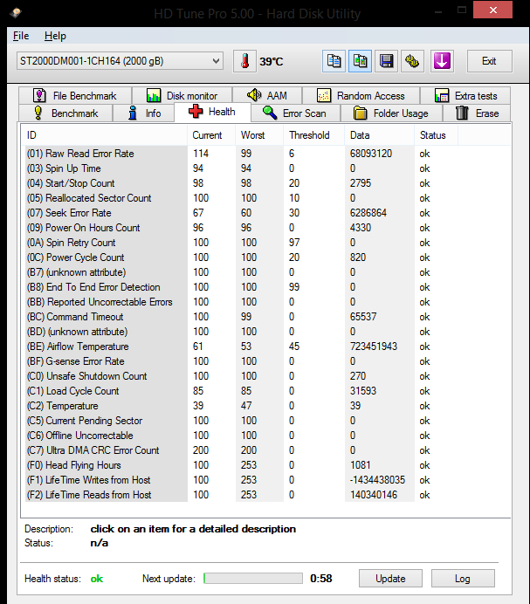530x604 pixels.
Task: Click the copy screenshot toolbar icon
Action: pyautogui.click(x=360, y=61)
